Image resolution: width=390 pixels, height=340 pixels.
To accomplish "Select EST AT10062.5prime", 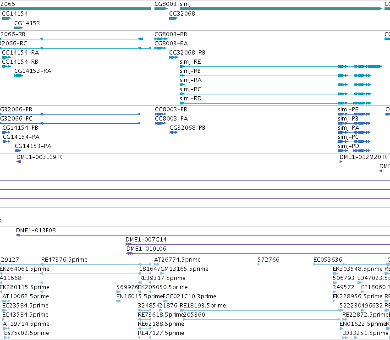I will 26,296.
